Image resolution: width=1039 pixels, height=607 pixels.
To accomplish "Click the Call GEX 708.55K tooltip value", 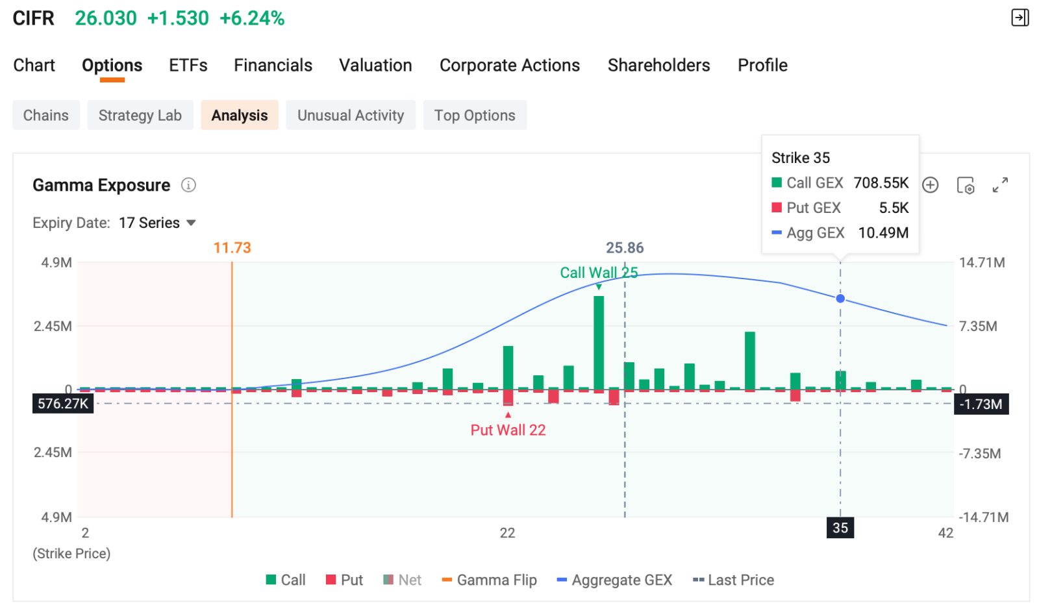I will [x=881, y=183].
